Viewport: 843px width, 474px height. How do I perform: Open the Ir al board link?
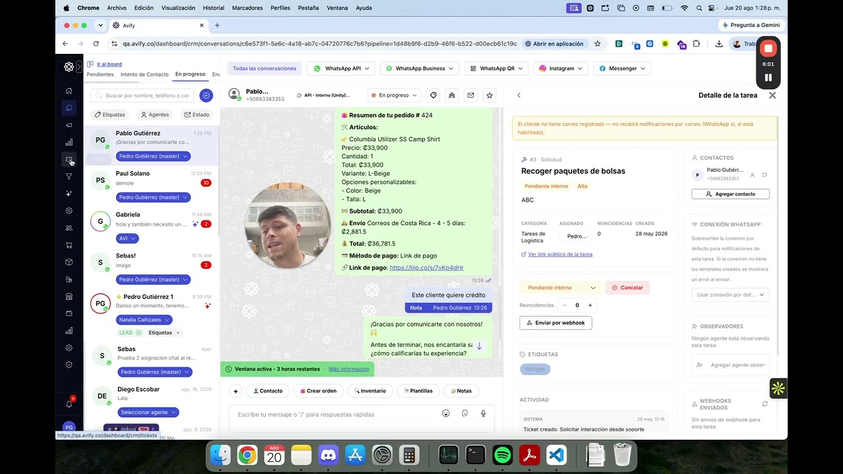tap(109, 64)
